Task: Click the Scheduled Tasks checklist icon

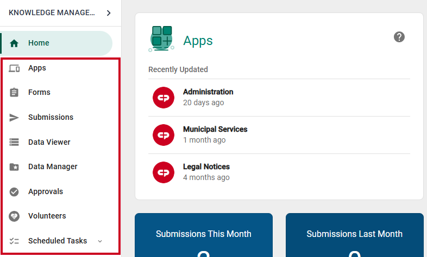Action: point(14,241)
